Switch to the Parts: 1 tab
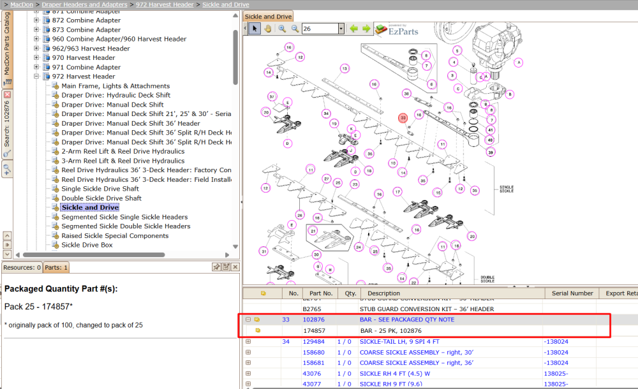Image resolution: width=638 pixels, height=389 pixels. (56, 267)
